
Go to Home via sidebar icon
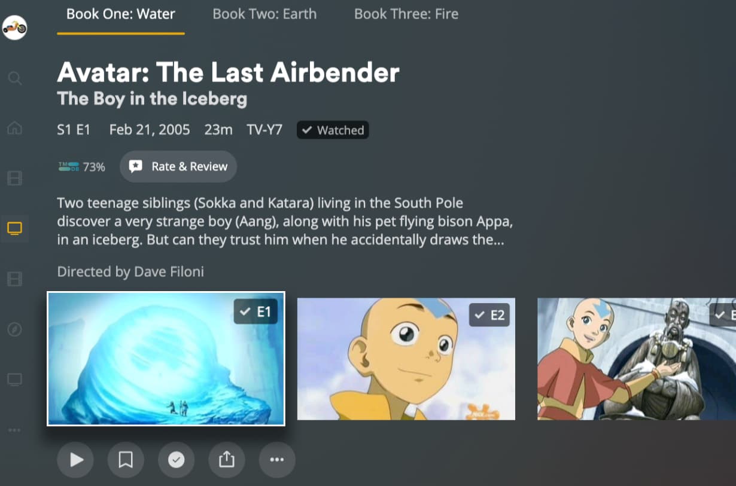(x=15, y=128)
